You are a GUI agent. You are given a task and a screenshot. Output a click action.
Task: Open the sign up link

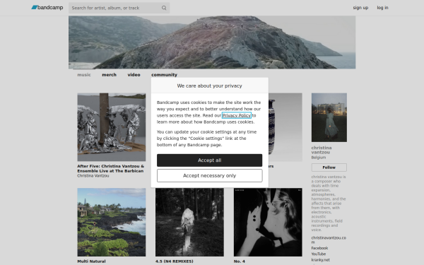pos(360,8)
